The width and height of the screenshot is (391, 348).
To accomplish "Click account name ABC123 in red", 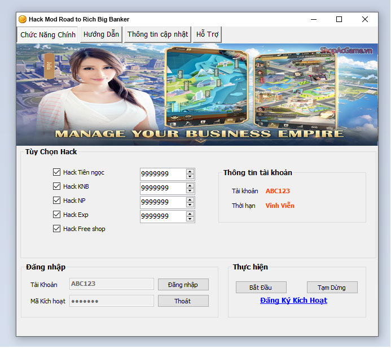I will click(x=278, y=191).
